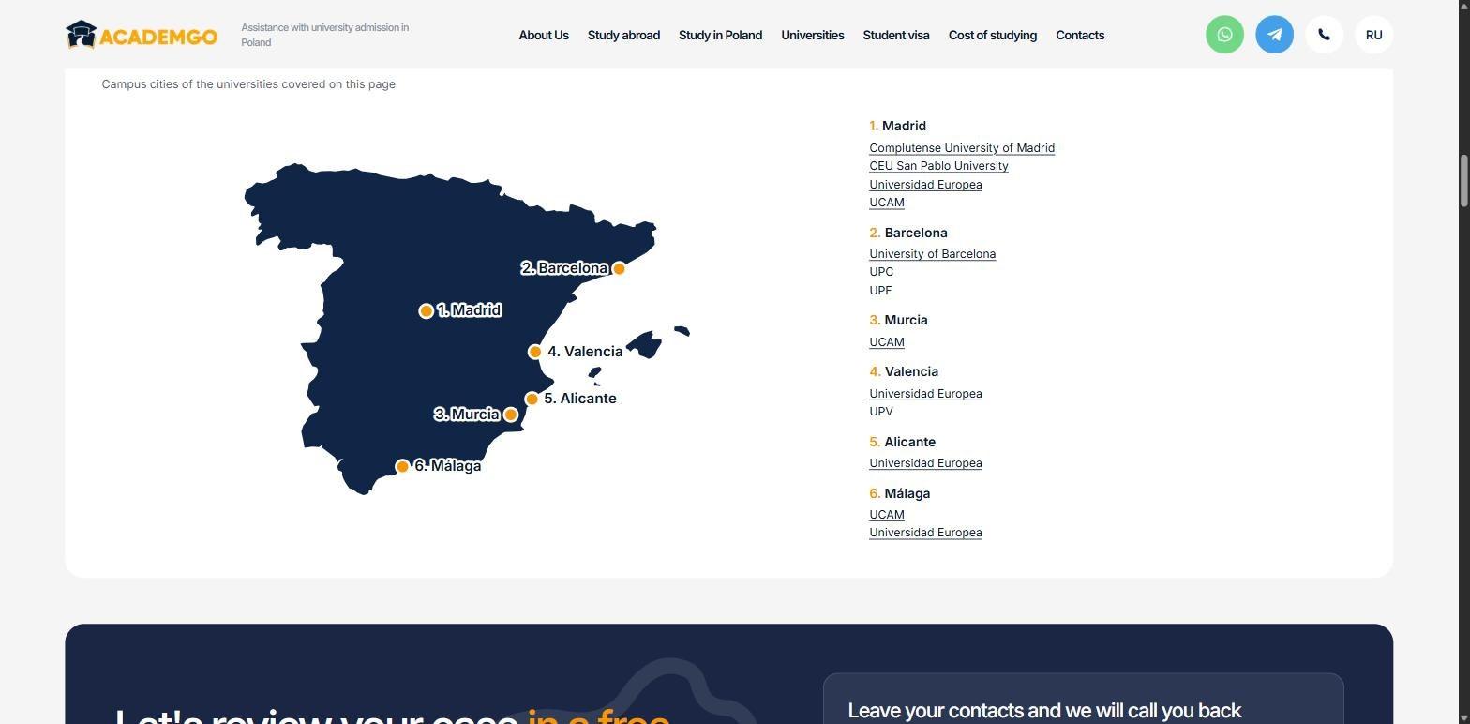Image resolution: width=1470 pixels, height=724 pixels.
Task: Click the phone call icon
Action: (x=1324, y=35)
